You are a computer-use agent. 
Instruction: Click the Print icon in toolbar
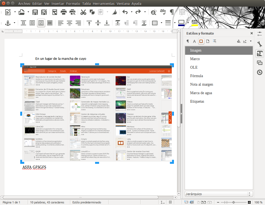(63, 12)
